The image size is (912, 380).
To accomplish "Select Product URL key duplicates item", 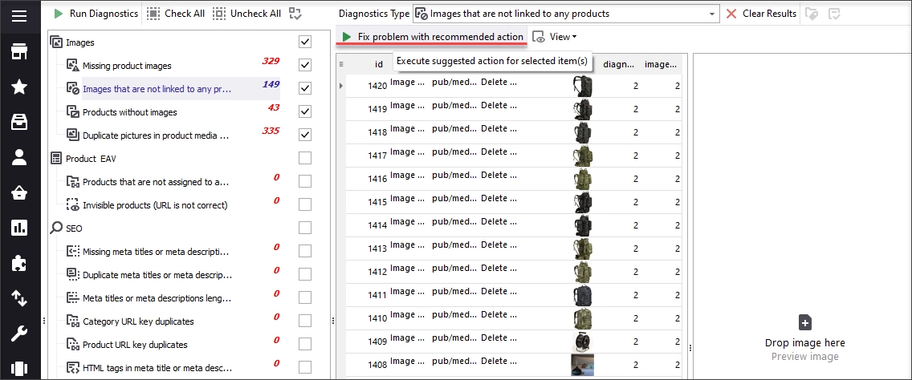I will [x=135, y=345].
